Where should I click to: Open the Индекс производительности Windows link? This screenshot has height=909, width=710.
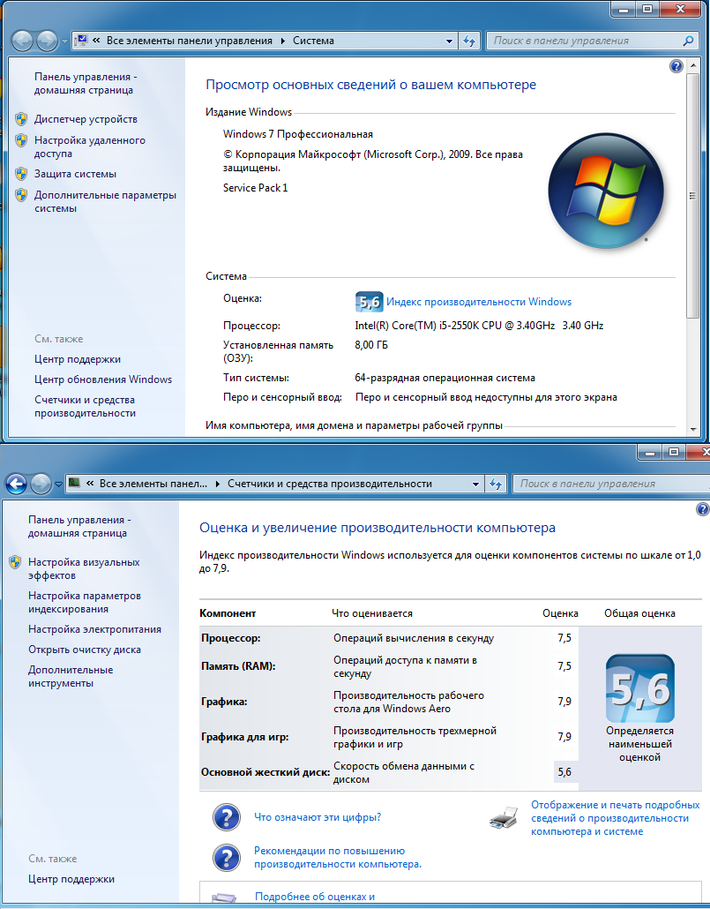[x=479, y=302]
